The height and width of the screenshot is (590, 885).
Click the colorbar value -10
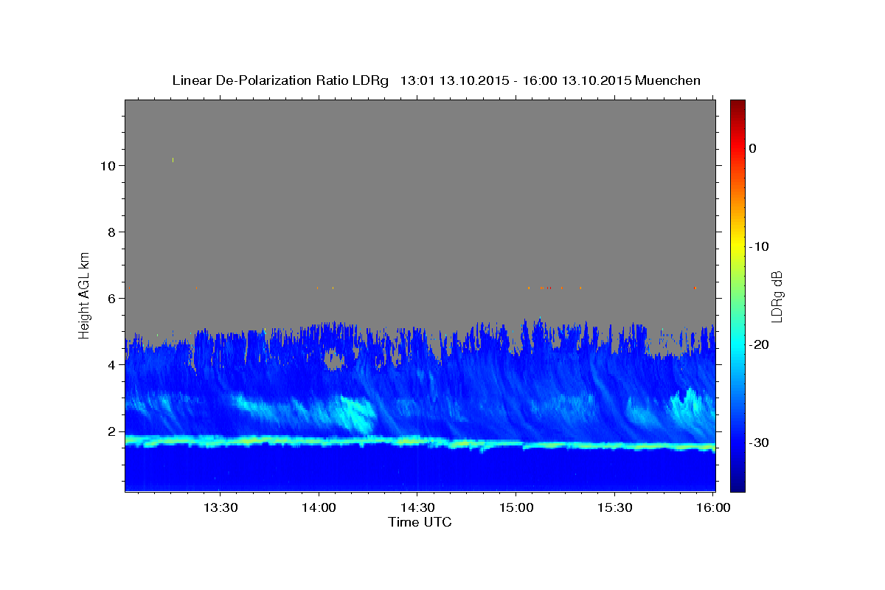(x=760, y=246)
